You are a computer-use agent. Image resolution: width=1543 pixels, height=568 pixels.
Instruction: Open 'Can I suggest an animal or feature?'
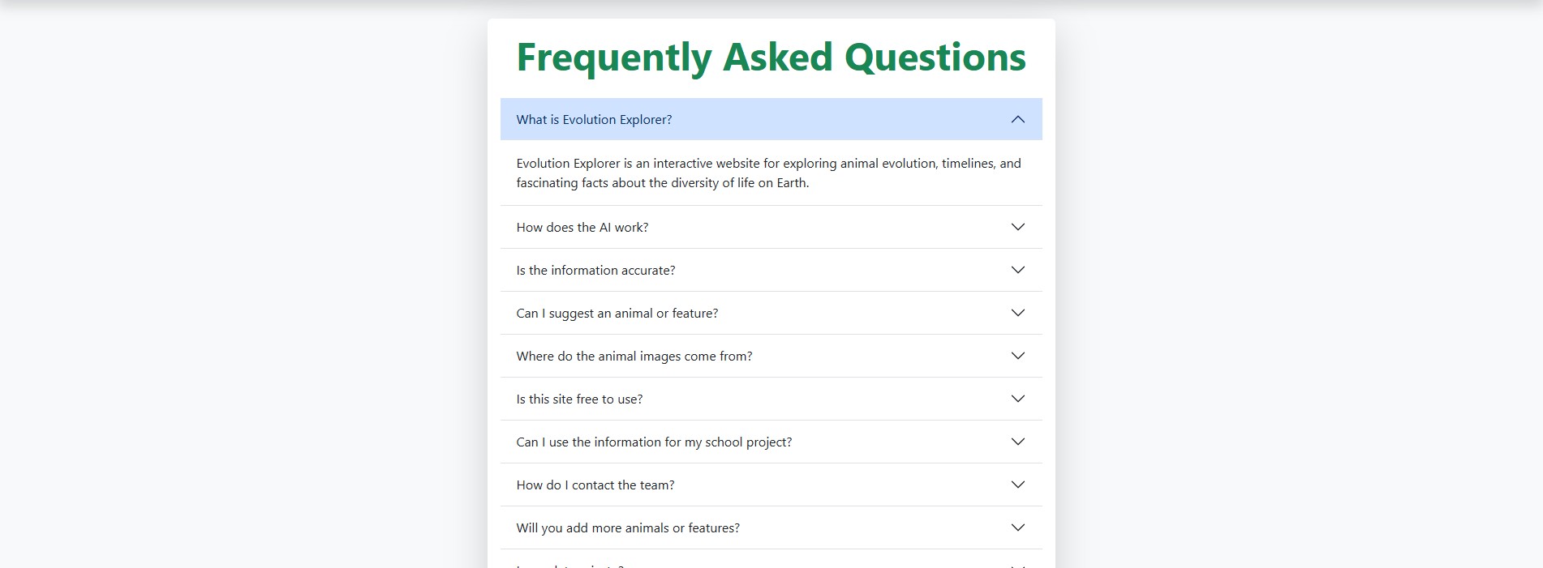(x=617, y=314)
